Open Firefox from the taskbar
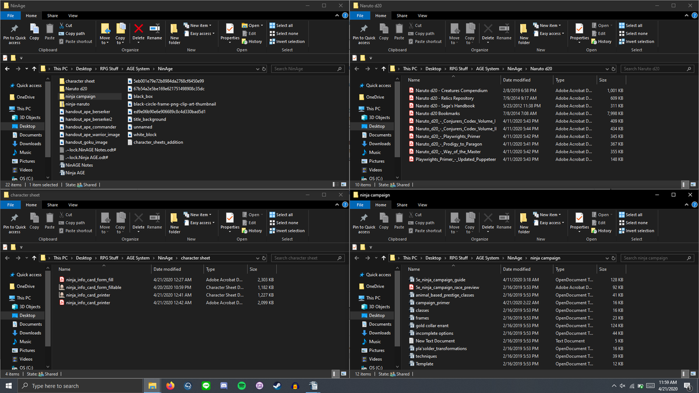699x393 pixels. coord(170,385)
